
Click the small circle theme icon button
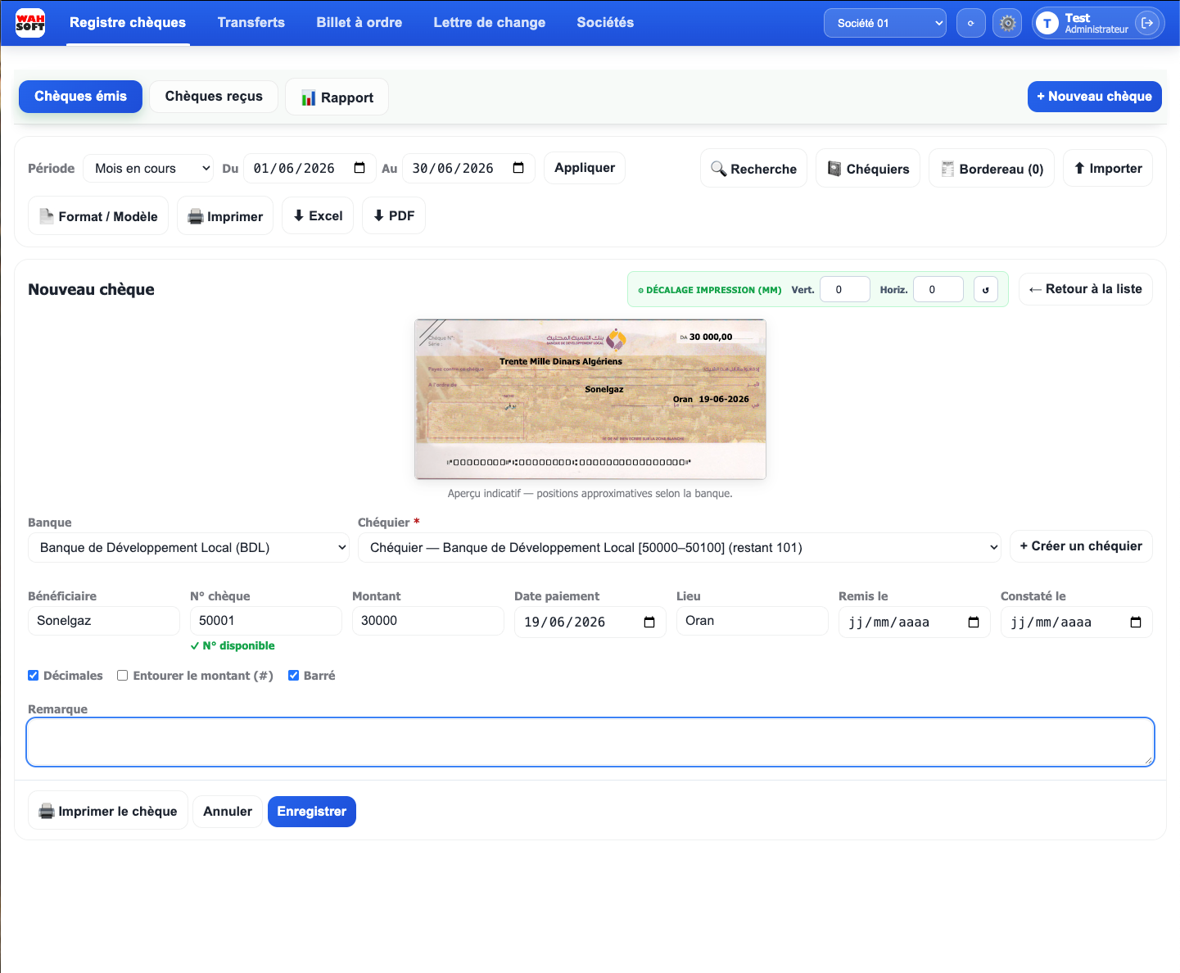970,23
